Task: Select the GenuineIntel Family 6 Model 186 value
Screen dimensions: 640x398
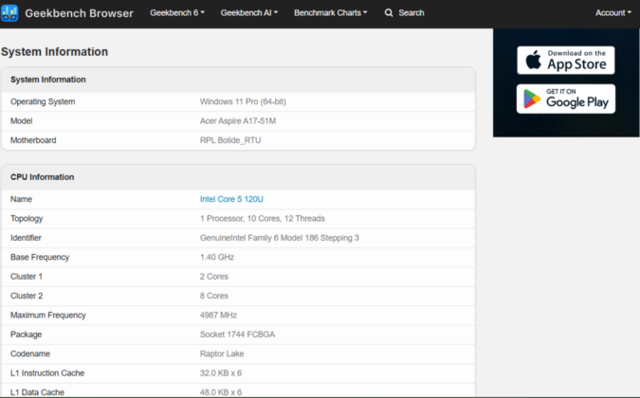Action: tap(280, 238)
